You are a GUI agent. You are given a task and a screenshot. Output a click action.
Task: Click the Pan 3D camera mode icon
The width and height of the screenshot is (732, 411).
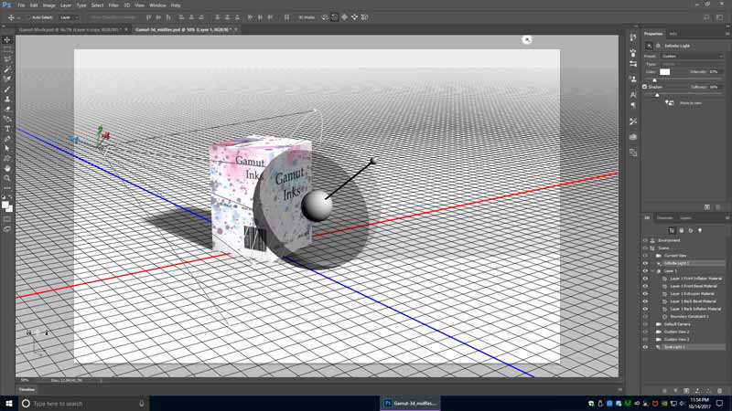345,17
